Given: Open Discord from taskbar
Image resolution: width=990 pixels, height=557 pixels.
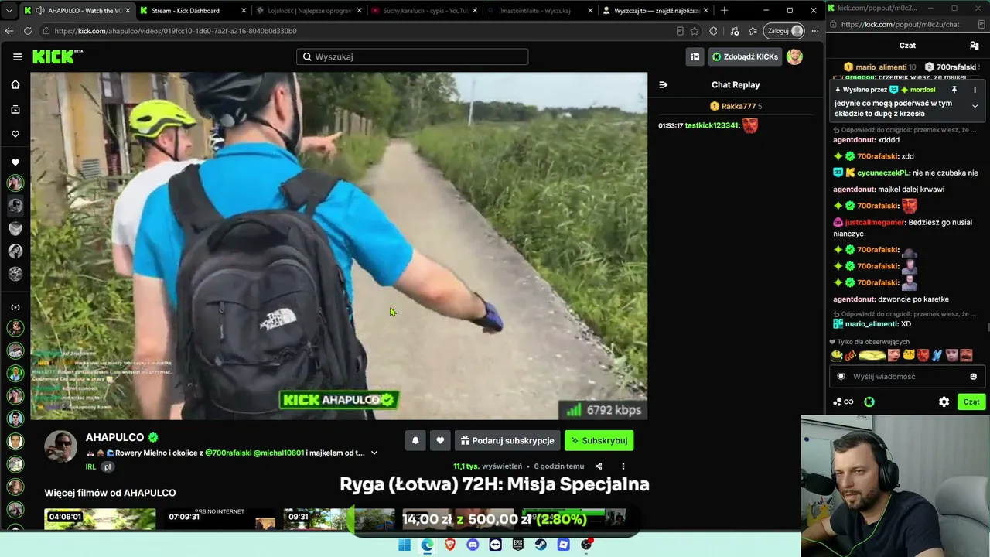Looking at the screenshot, I should (473, 545).
